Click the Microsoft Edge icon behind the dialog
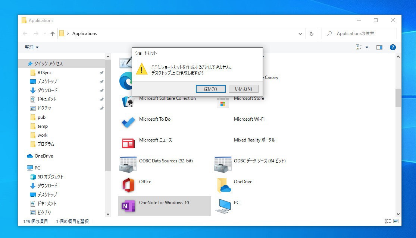 tap(125, 81)
